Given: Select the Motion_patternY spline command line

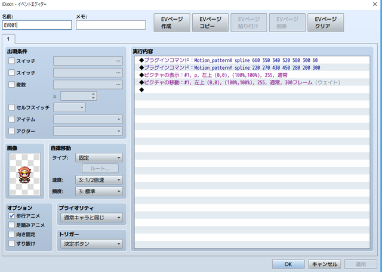Looking at the screenshot, I should click(252, 67).
